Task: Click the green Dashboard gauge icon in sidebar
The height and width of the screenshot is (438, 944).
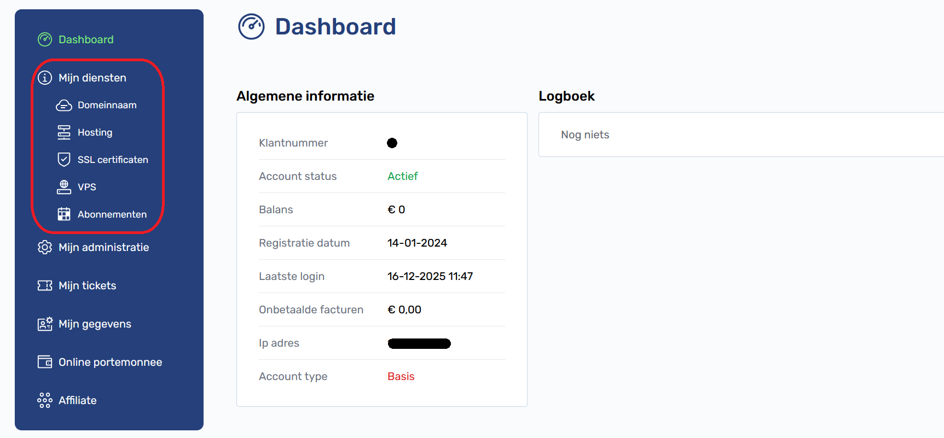Action: (x=45, y=39)
